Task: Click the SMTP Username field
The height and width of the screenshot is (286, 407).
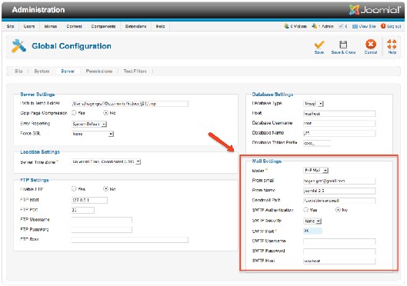Action: click(339, 241)
